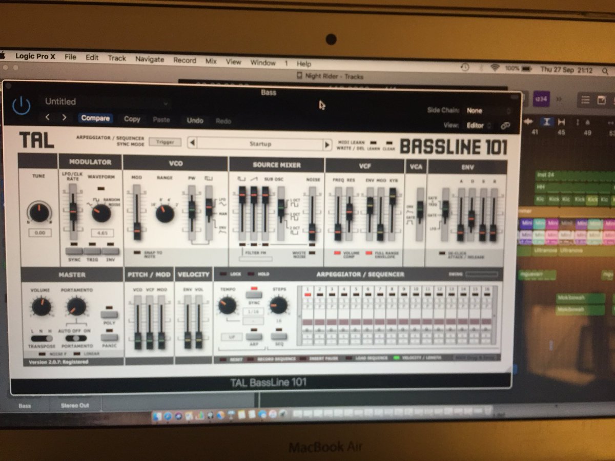This screenshot has width=615, height=461.
Task: Toggle the Portamento Auto/Off/On switch
Action: (x=76, y=338)
